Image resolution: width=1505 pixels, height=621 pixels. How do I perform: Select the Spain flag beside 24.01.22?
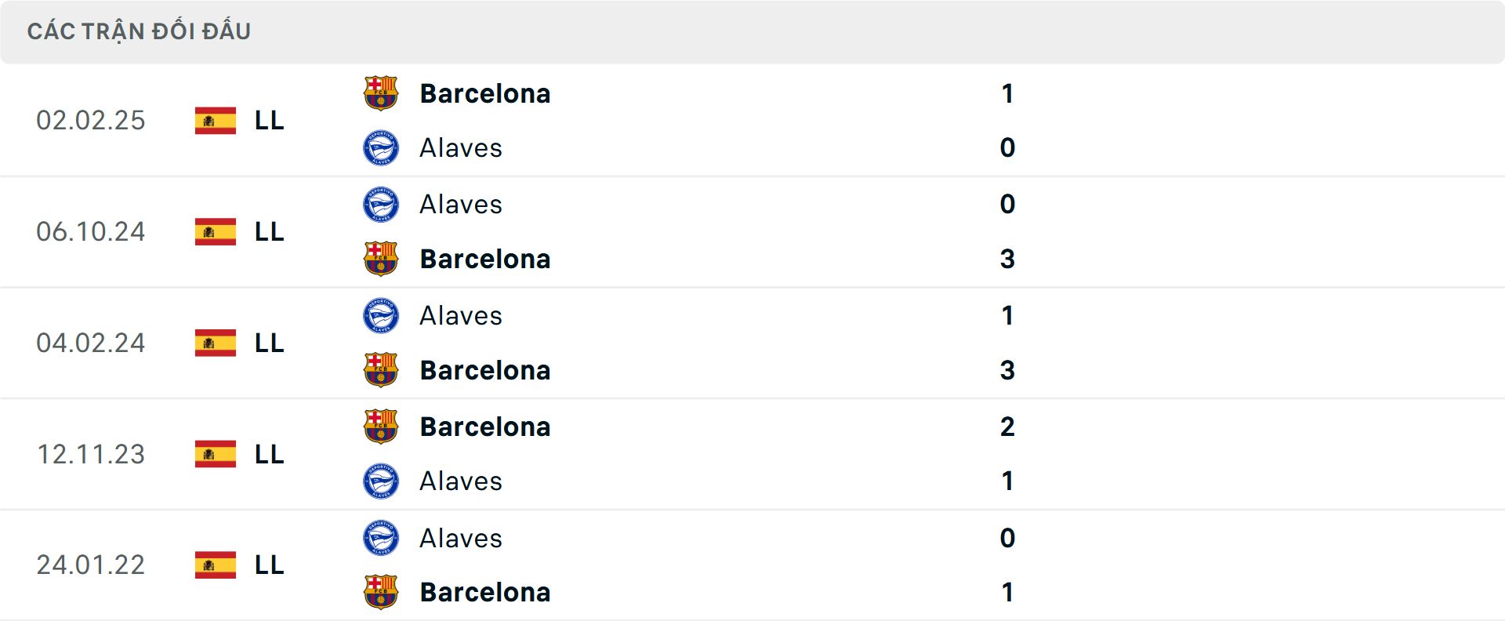pyautogui.click(x=216, y=565)
